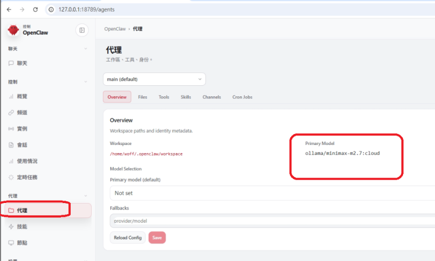
Task: Open 聊天 chat page in sidebar
Action: (x=22, y=63)
